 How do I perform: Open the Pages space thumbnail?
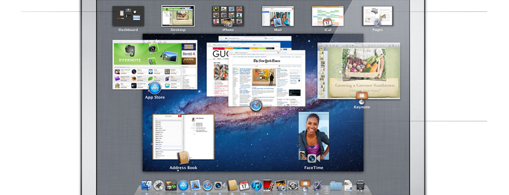click(x=378, y=16)
